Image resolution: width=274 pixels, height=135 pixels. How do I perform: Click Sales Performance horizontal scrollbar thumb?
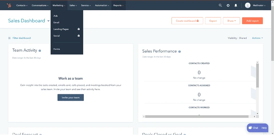coord(197,116)
